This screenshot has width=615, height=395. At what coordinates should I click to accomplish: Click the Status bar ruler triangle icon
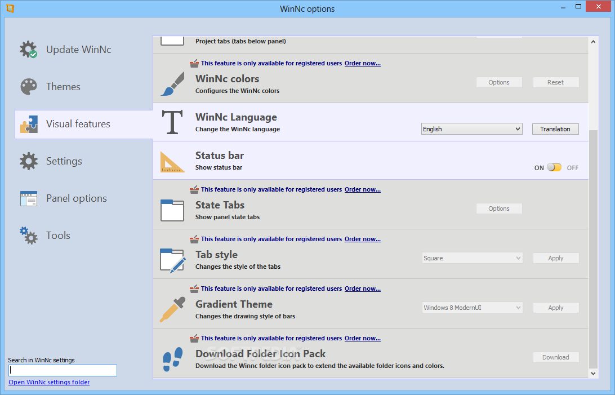(x=172, y=162)
